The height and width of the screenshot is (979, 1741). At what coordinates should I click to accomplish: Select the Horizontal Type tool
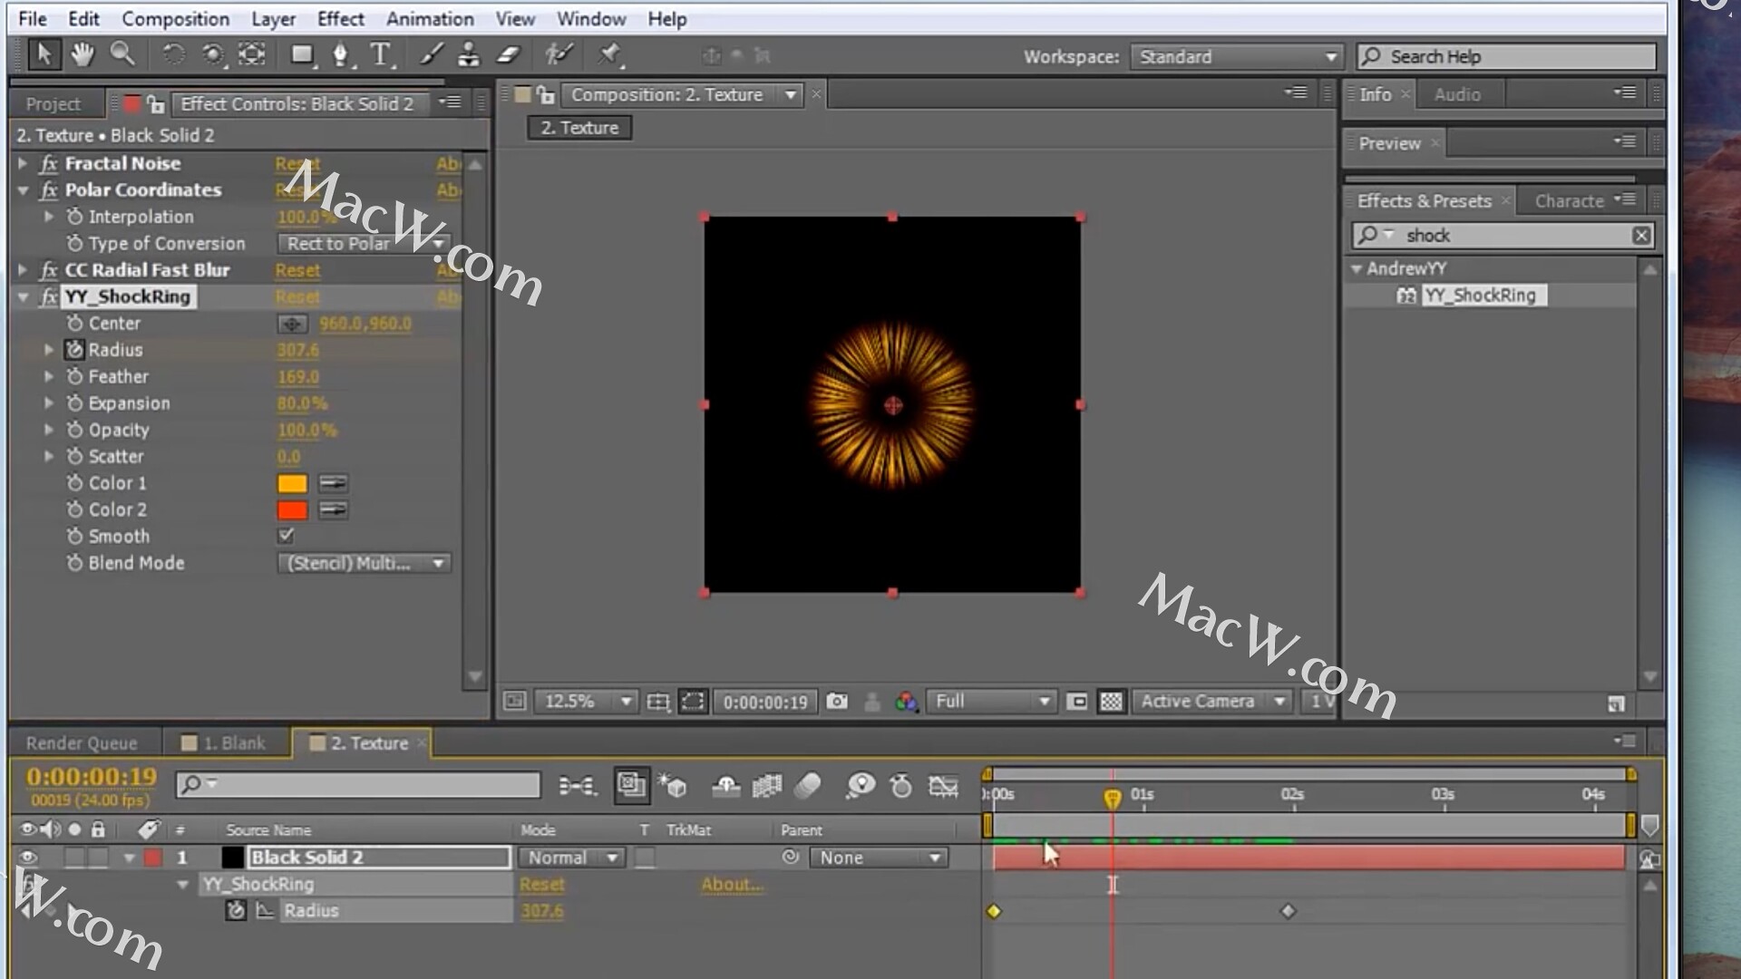pos(381,55)
